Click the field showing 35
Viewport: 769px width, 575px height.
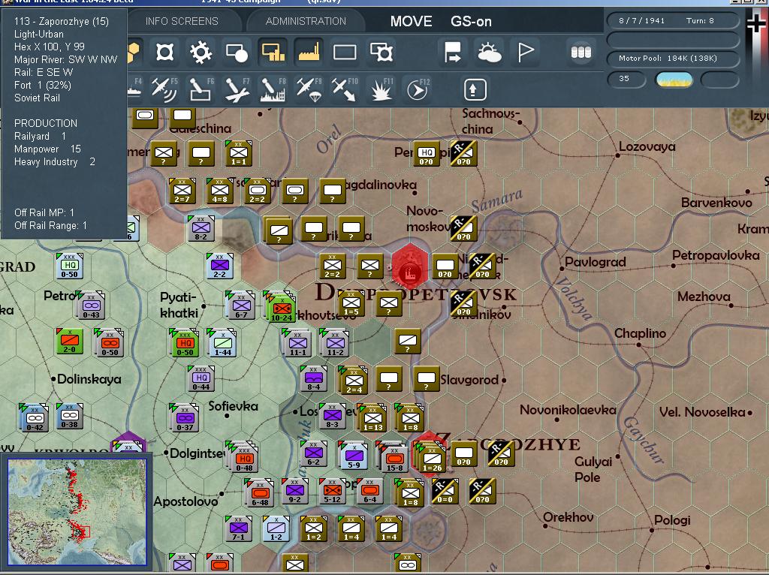tap(626, 79)
